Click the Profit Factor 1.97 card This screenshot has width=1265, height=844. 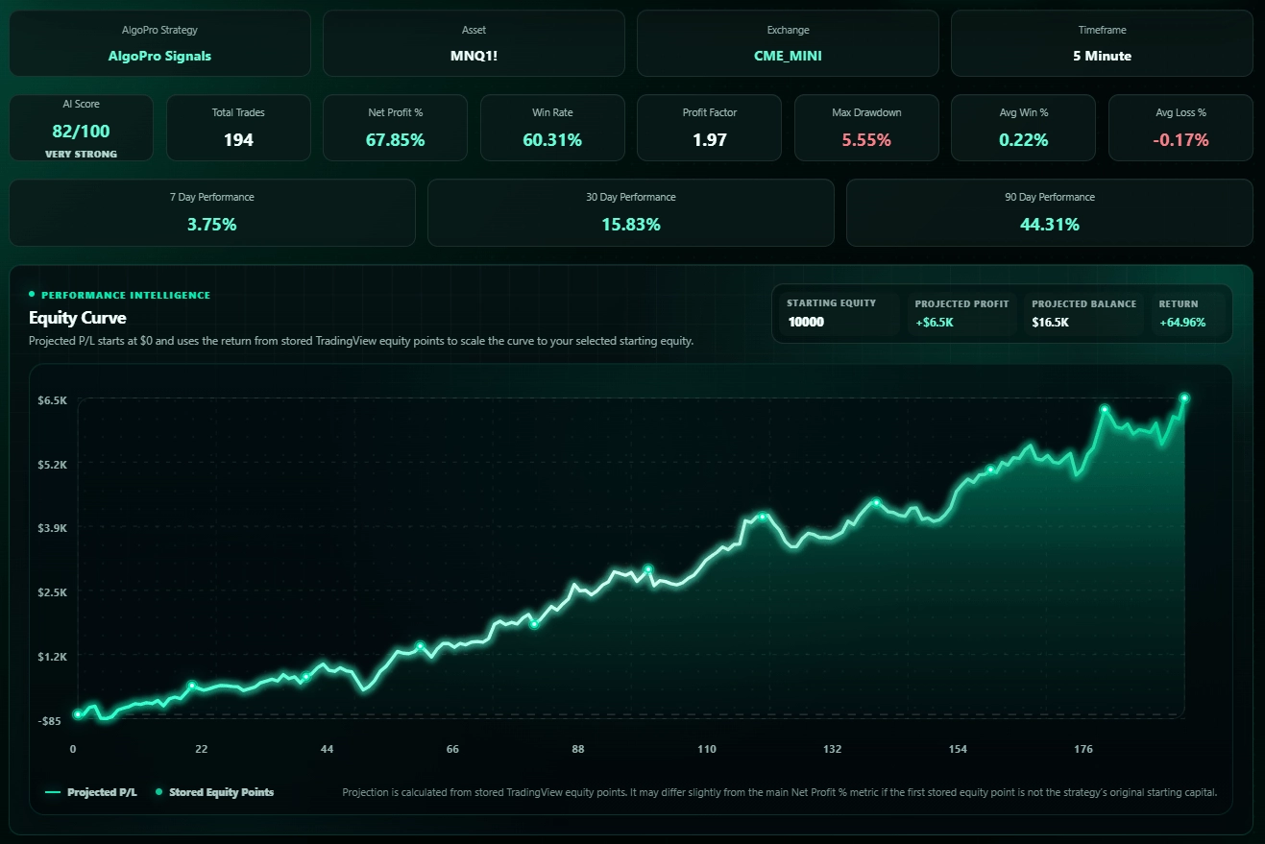click(x=710, y=128)
